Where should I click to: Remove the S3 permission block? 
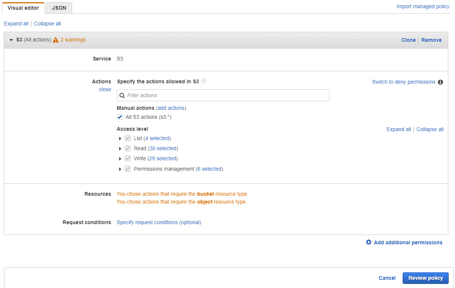(431, 40)
